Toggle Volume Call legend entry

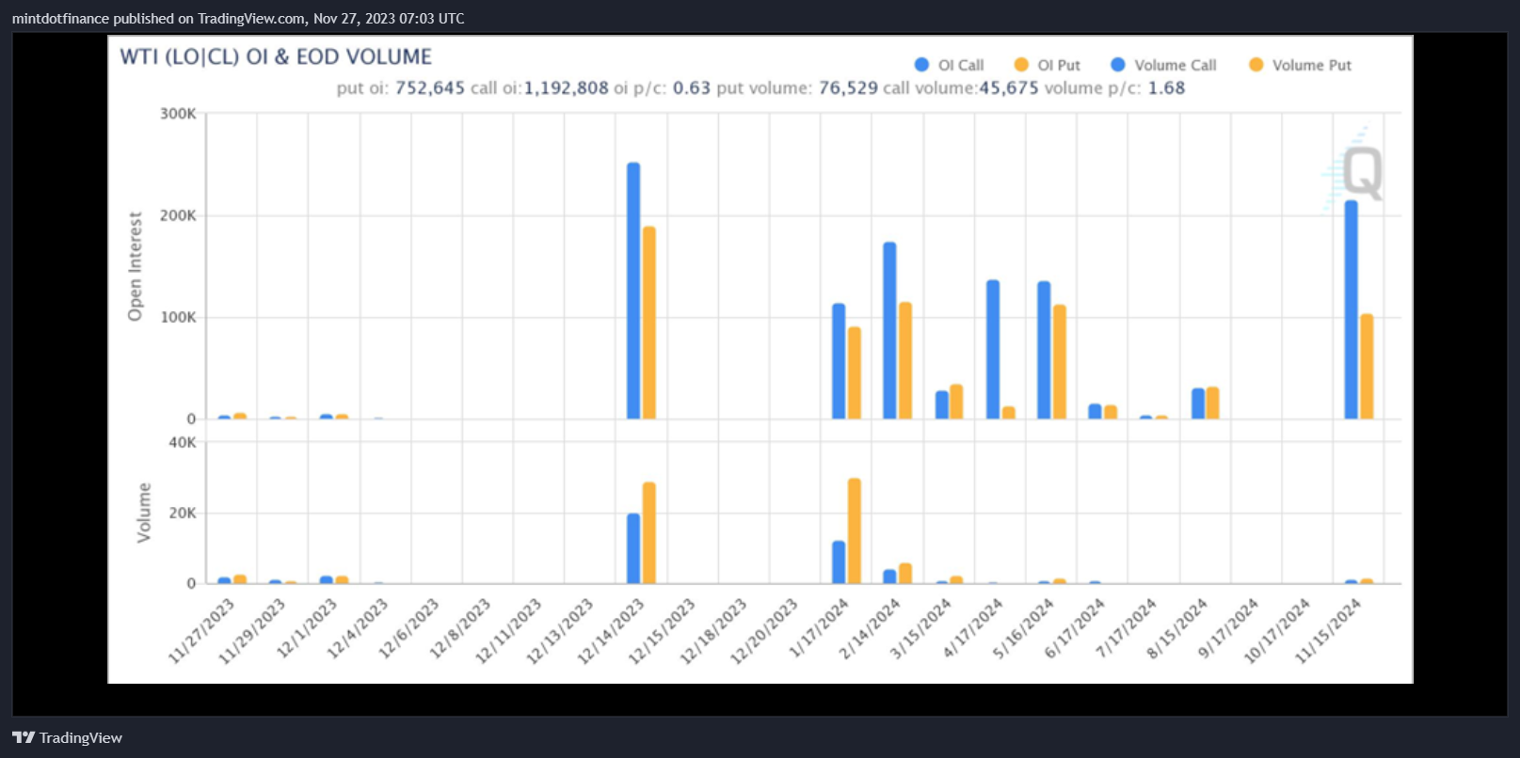pos(1163,65)
